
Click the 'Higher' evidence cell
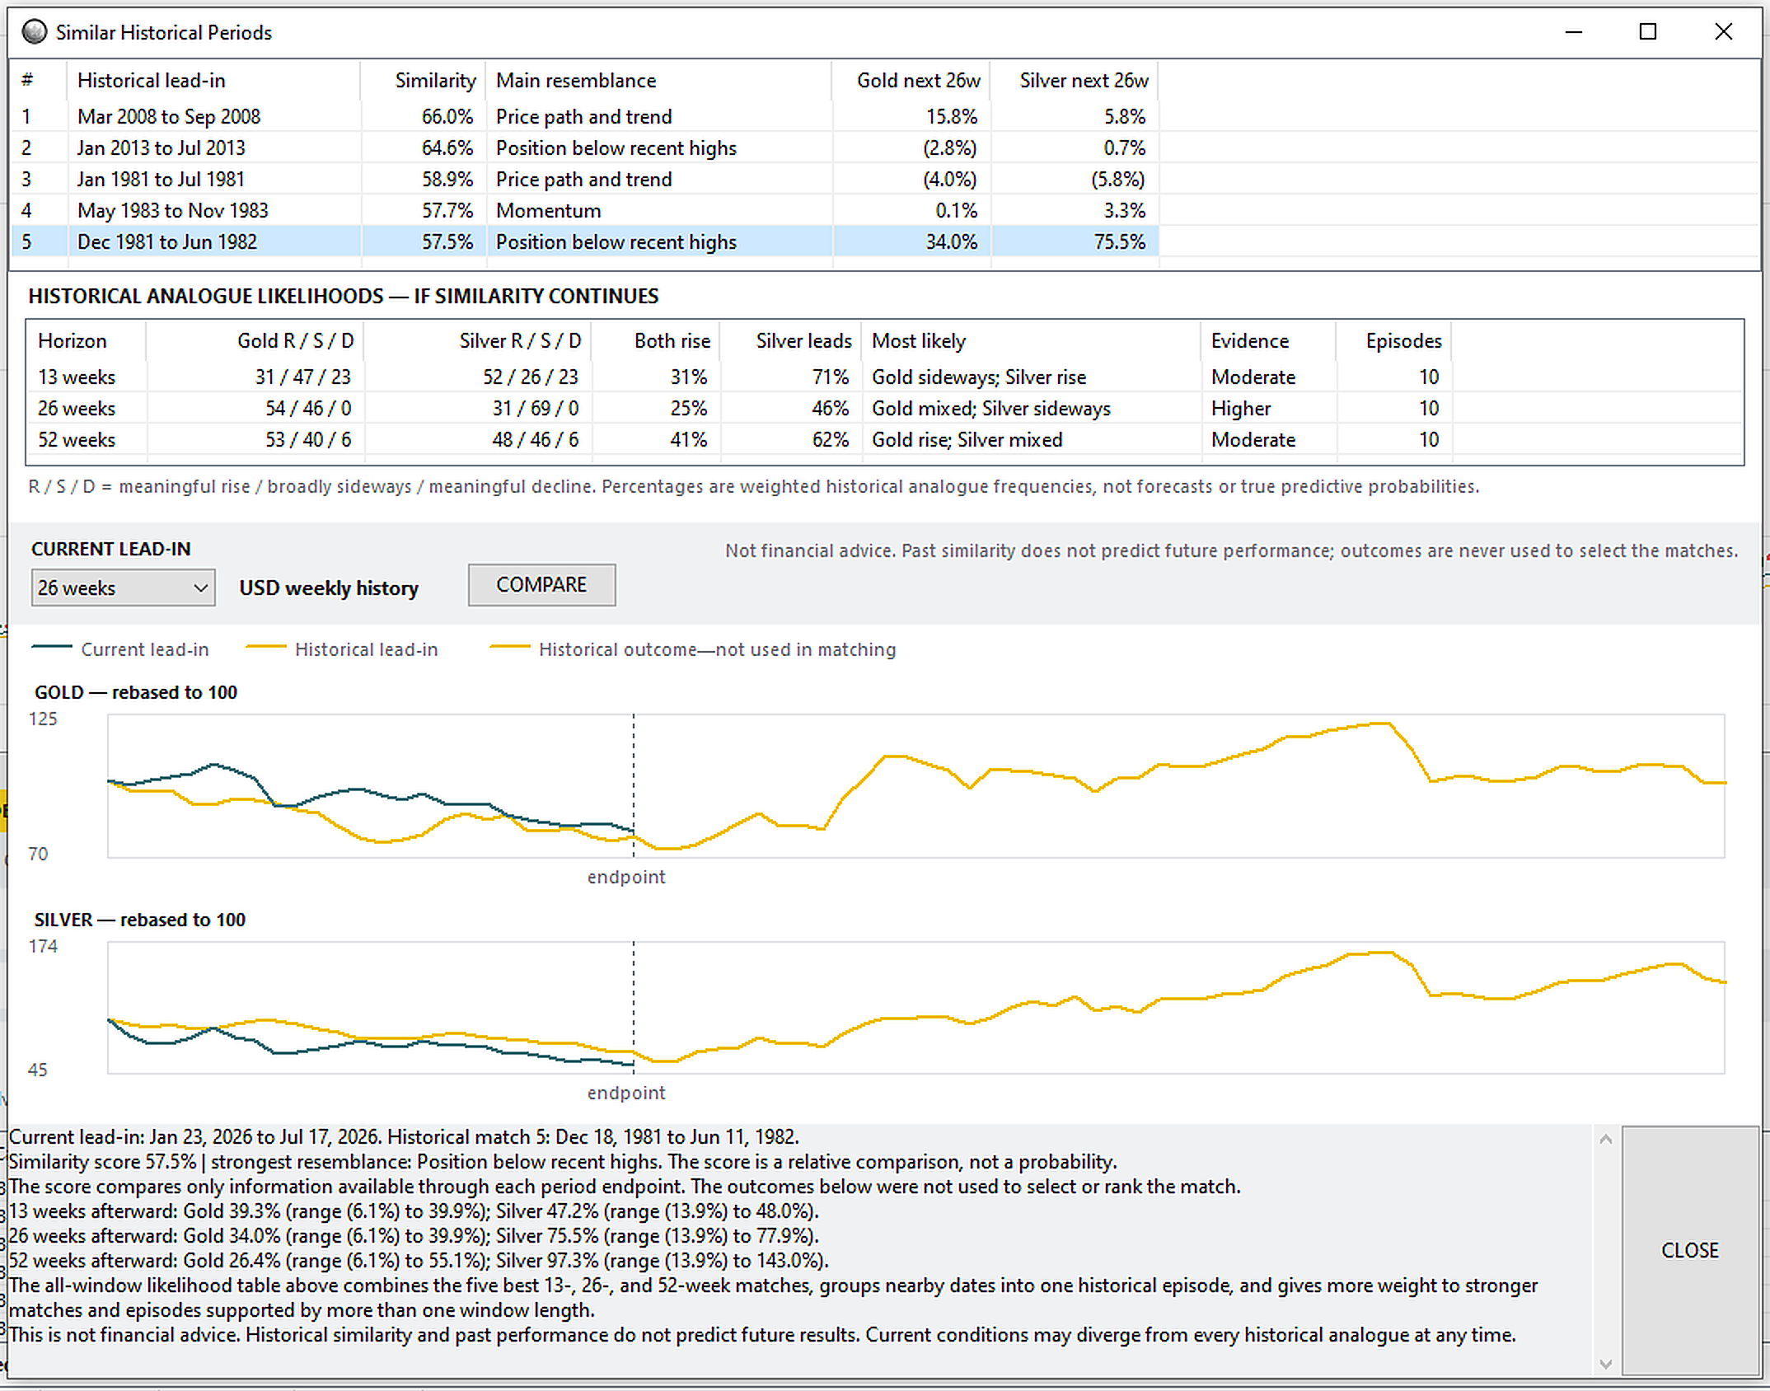click(1241, 408)
